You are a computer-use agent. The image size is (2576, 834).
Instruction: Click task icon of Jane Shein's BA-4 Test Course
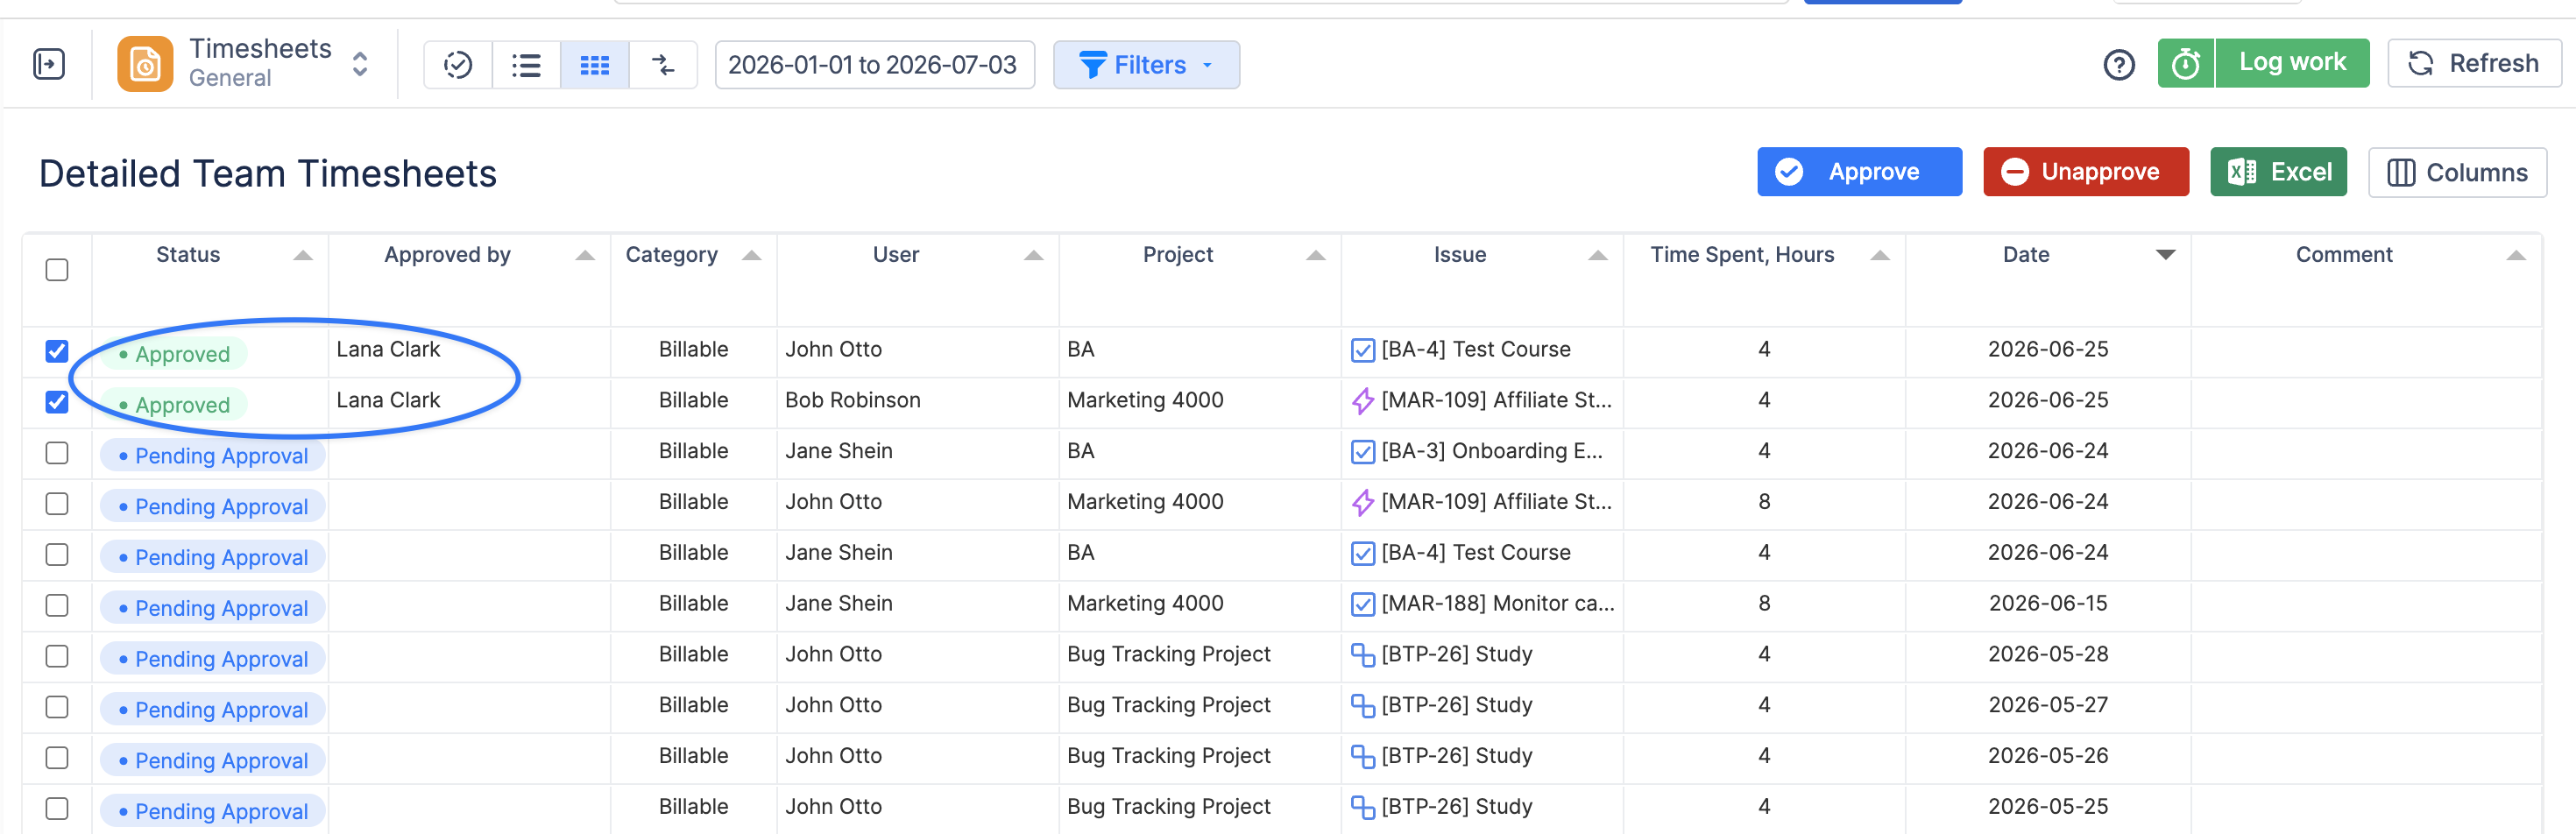point(1362,553)
